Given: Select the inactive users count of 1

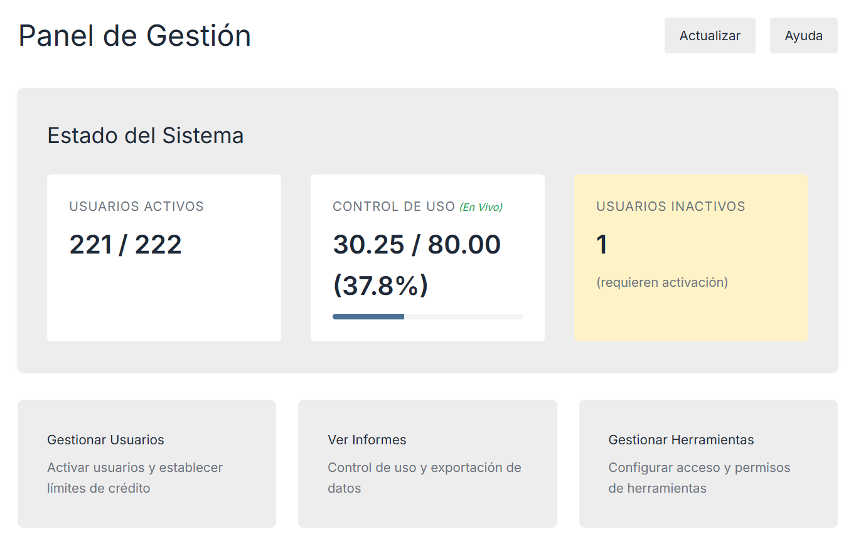Looking at the screenshot, I should point(602,245).
